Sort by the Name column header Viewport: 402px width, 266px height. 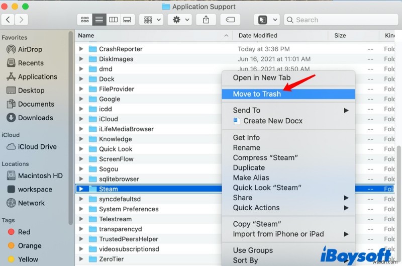coord(154,35)
